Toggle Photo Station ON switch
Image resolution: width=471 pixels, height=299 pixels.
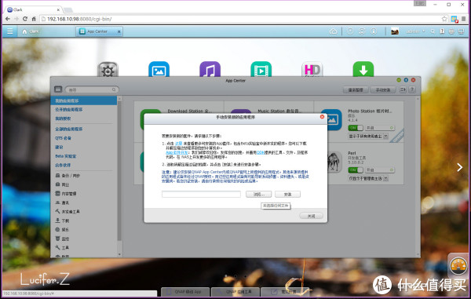[x=356, y=128]
